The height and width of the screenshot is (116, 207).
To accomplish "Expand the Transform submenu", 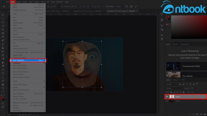I will coord(28,63).
